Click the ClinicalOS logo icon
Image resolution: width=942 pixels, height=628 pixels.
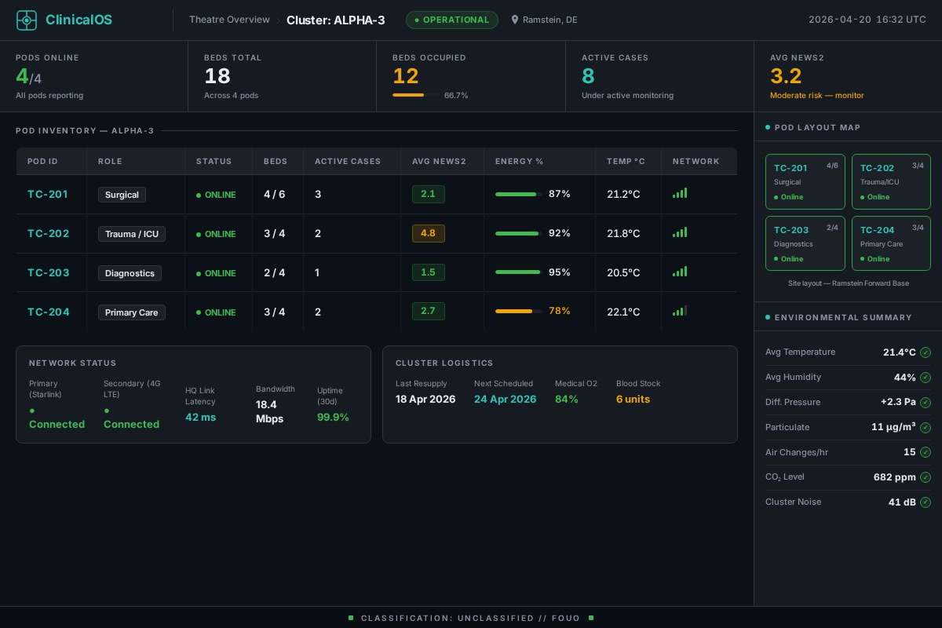27,20
